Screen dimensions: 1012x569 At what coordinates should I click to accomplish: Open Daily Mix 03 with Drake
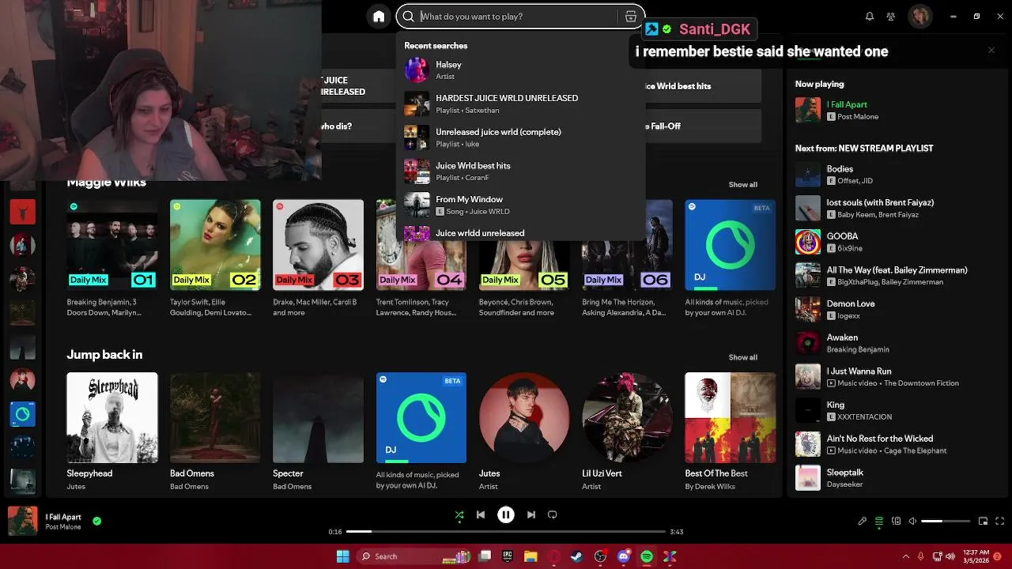click(318, 258)
